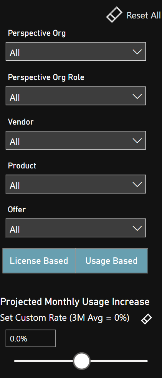Open the Offer filter 'All' box
Viewport: 162px width, 378px height.
coord(76,228)
